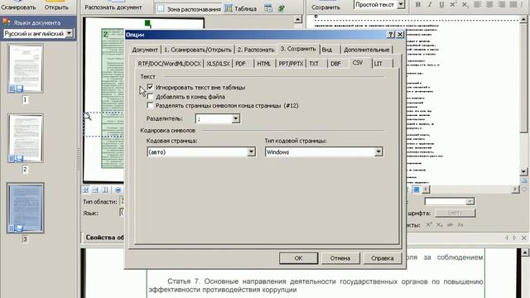
Task: Click the table analysis icon after Таблица
Action: [x=268, y=8]
